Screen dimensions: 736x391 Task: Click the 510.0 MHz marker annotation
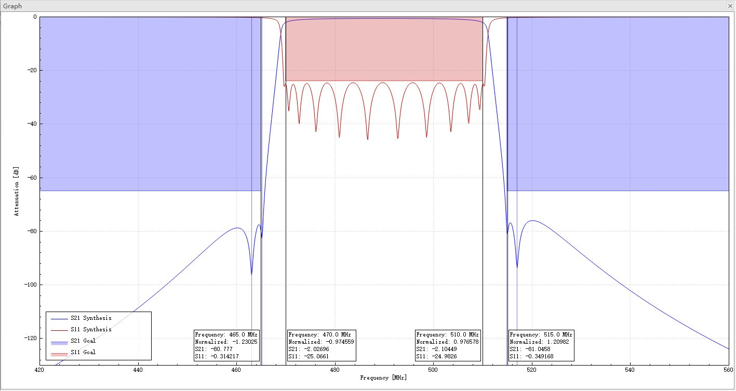coord(447,344)
